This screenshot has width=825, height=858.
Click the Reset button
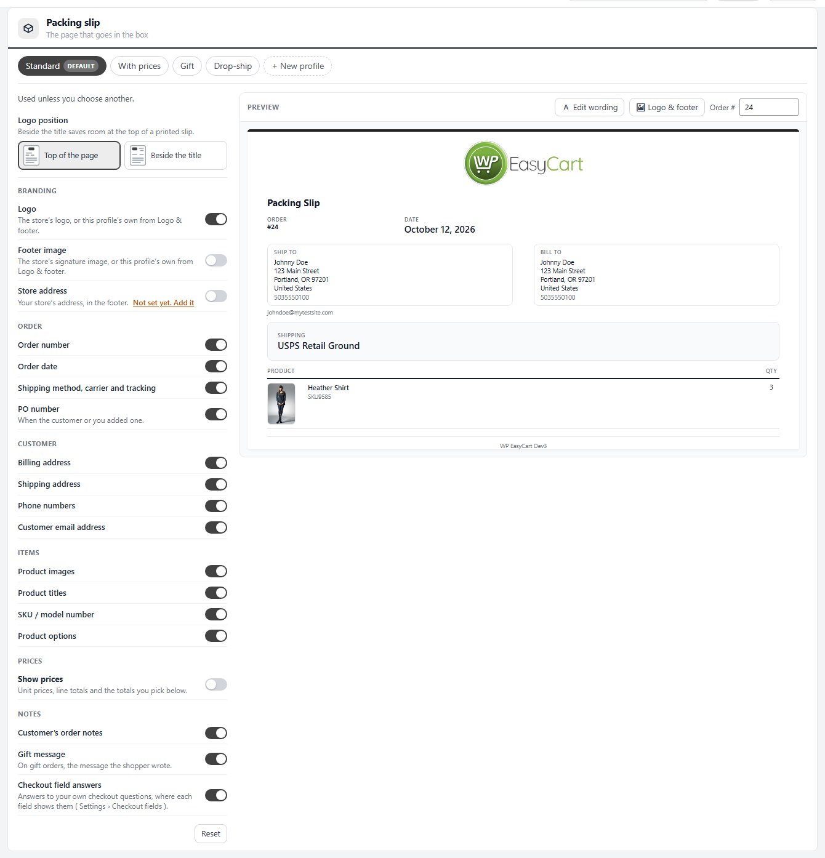(x=211, y=833)
